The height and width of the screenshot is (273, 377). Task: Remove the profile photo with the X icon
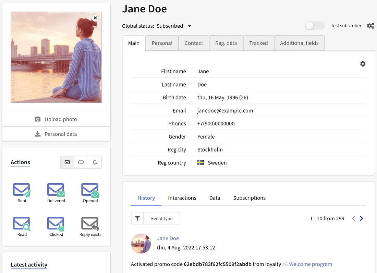click(x=95, y=18)
